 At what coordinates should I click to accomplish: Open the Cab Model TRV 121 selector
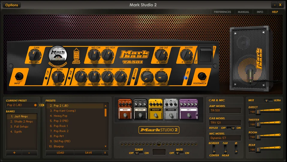pos(225,123)
